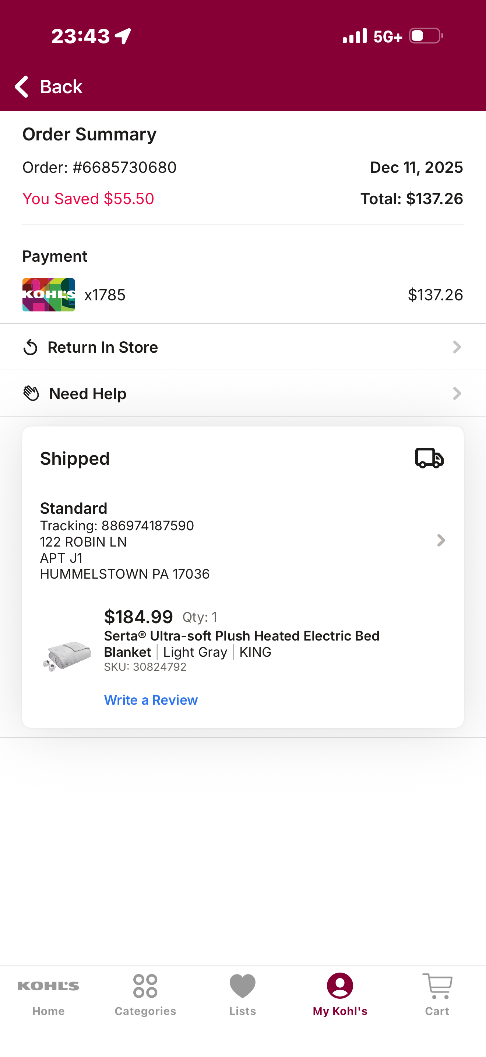Tap the Return In Store refresh icon

[x=30, y=347]
